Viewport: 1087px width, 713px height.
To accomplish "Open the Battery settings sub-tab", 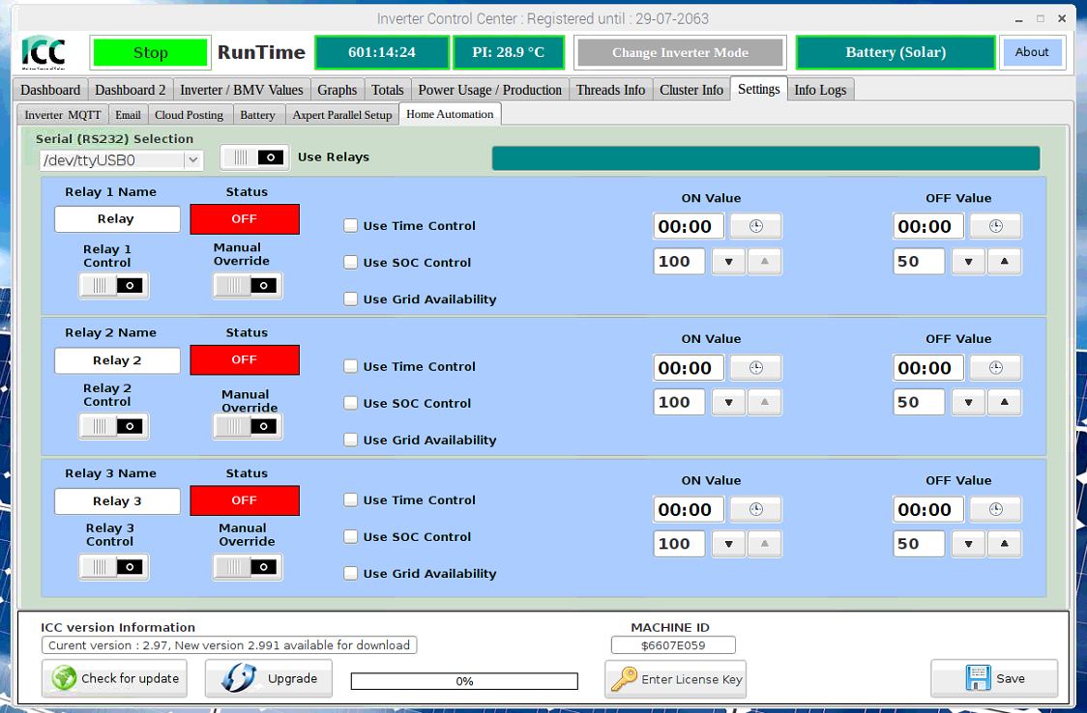I will point(257,115).
